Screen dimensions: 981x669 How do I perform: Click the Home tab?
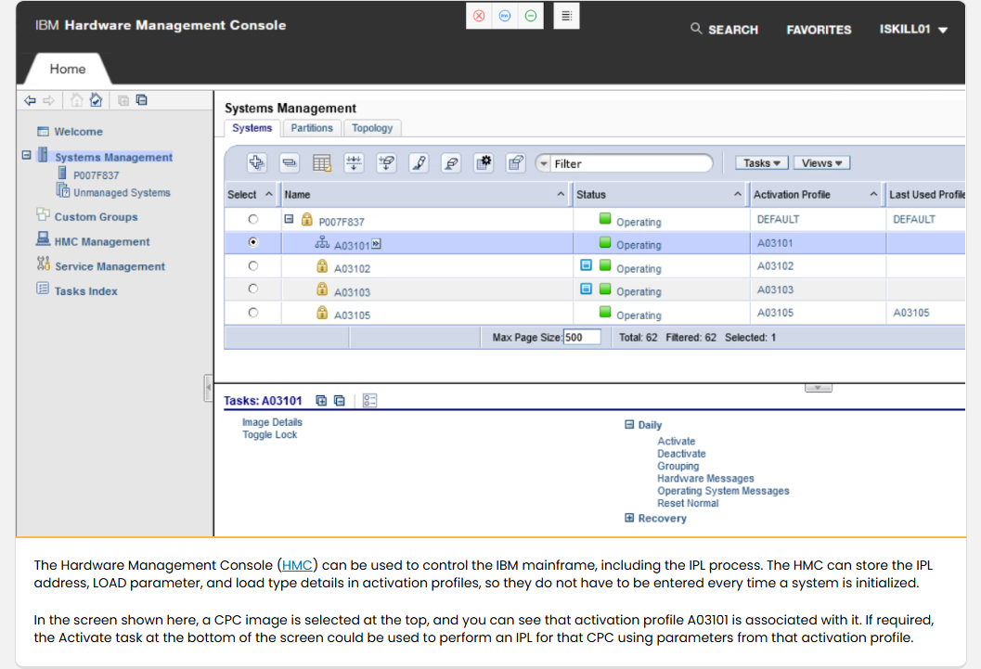point(68,69)
